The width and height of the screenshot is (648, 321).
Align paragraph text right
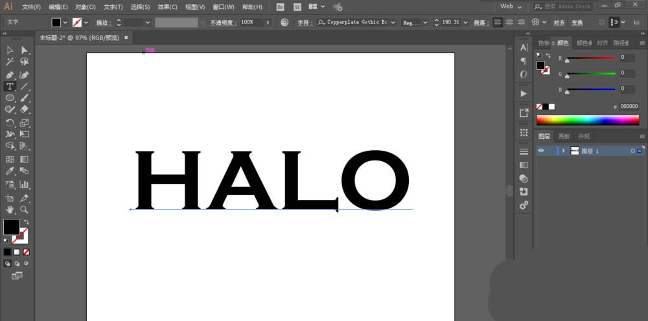coord(521,22)
